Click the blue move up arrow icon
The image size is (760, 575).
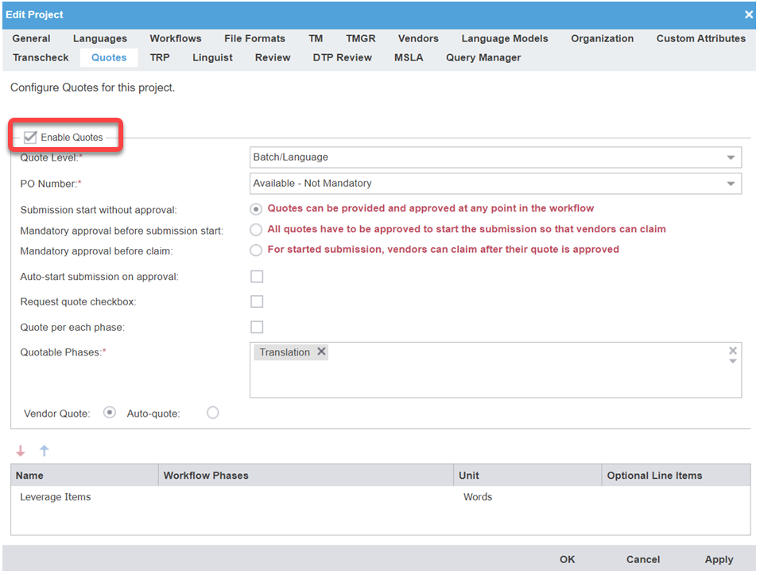pos(45,451)
